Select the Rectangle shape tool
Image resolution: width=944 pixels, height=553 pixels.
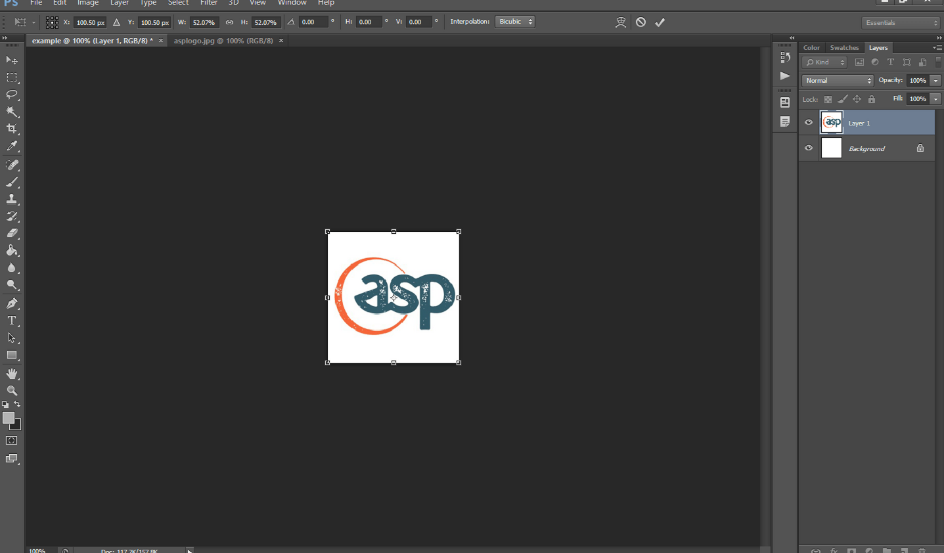(12, 355)
